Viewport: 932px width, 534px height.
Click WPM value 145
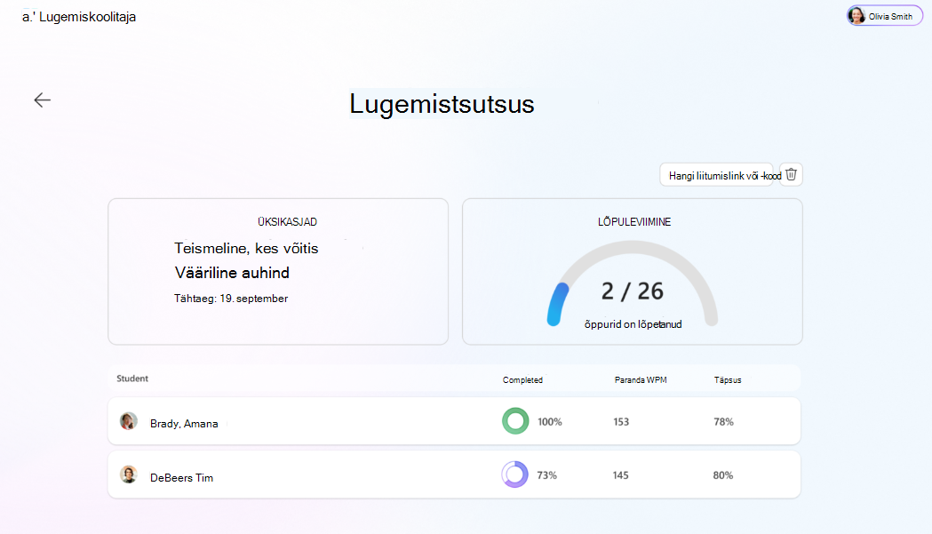(620, 475)
